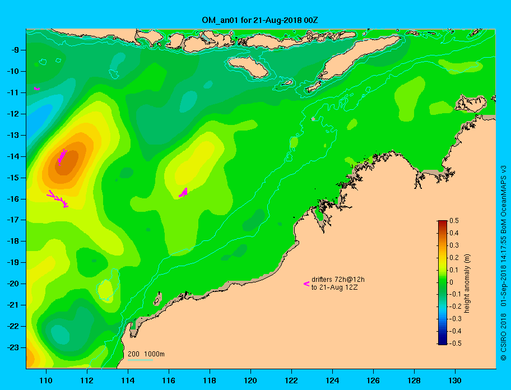Click the '-10' latitude axis label

coord(13,71)
